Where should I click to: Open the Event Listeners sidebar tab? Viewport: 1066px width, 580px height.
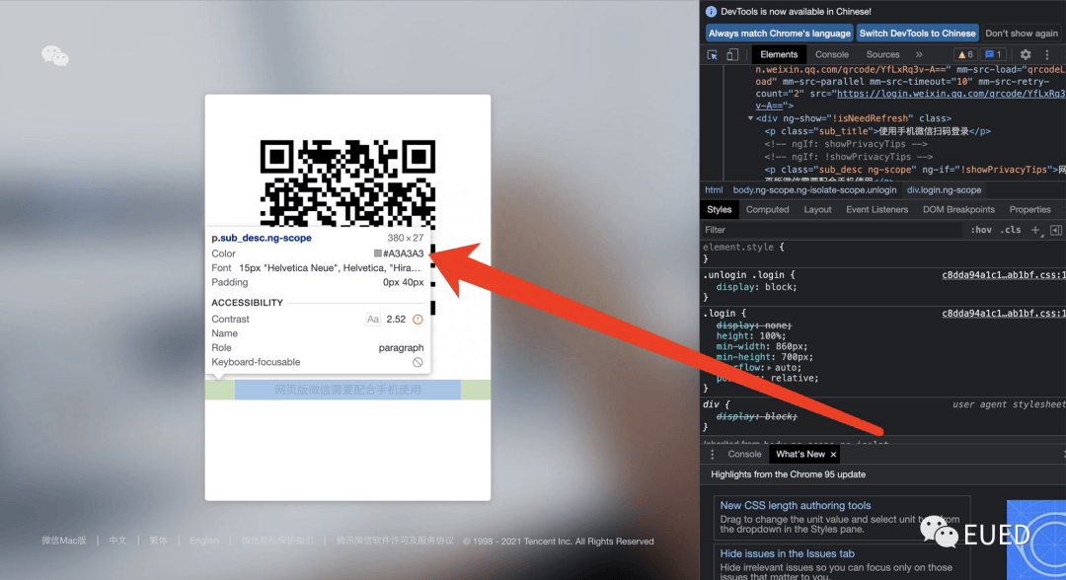point(876,210)
